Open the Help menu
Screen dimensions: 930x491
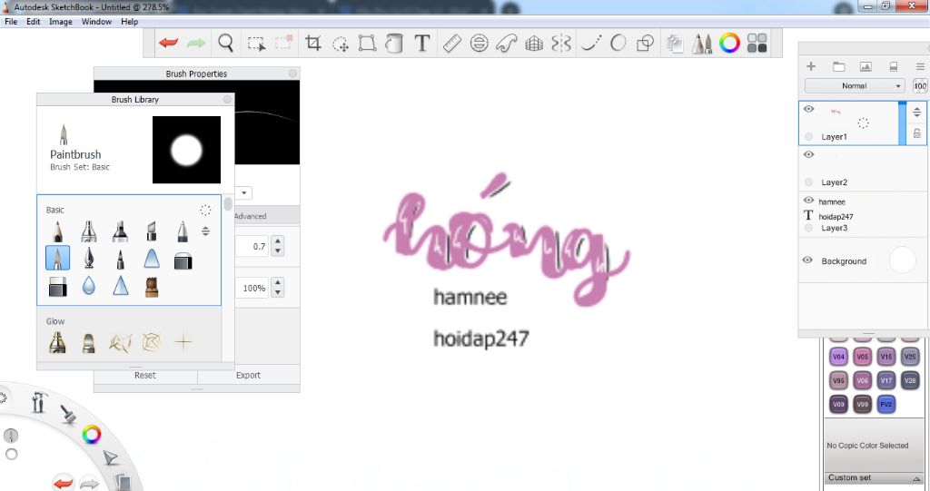pyautogui.click(x=129, y=22)
